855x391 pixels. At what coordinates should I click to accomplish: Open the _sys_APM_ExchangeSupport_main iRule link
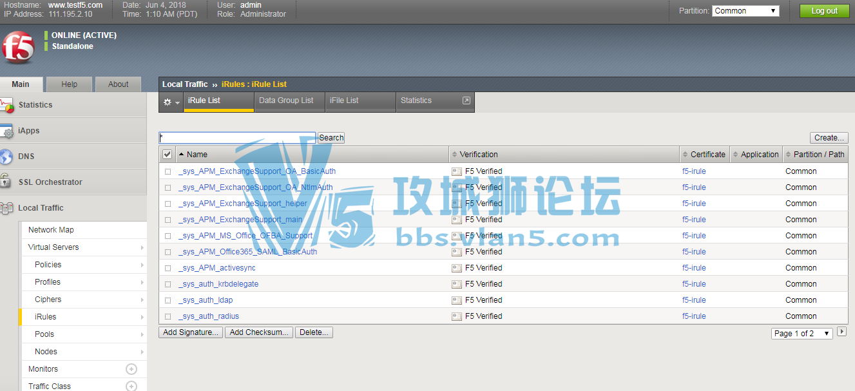point(240,220)
